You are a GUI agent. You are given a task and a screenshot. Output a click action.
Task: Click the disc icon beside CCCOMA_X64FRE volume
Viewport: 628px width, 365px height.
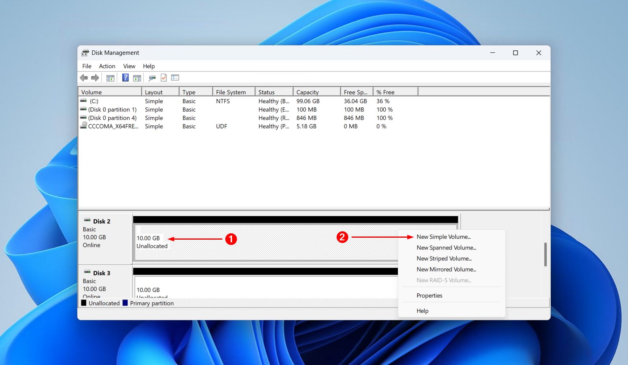[84, 125]
